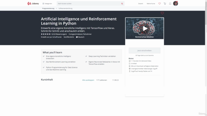Click the '6 Artikel' document icon
Screen dimensions: 207x116
(129, 63)
